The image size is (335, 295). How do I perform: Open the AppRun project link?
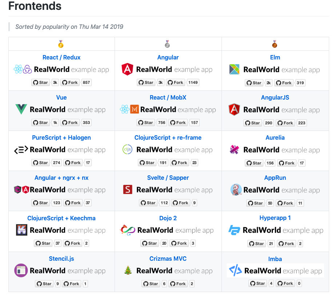pyautogui.click(x=275, y=178)
